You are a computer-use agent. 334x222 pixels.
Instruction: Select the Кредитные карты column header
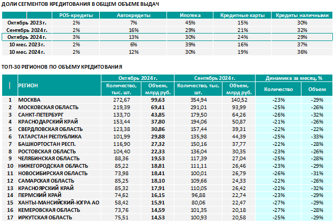(x=242, y=15)
